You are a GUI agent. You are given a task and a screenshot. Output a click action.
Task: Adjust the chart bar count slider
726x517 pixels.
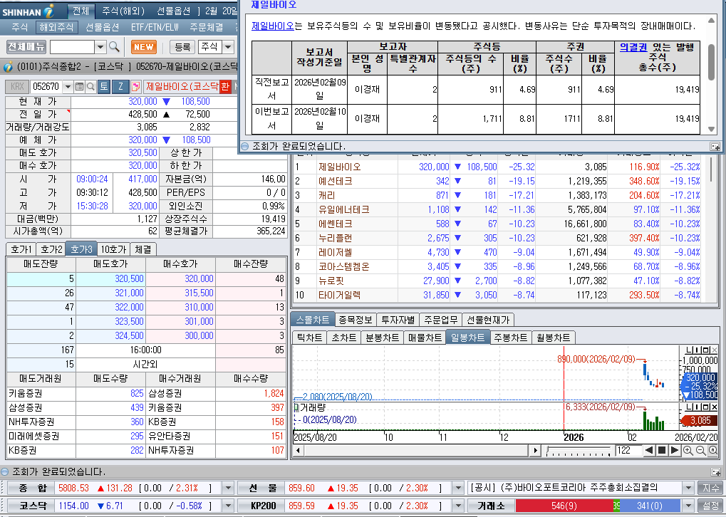point(579,450)
